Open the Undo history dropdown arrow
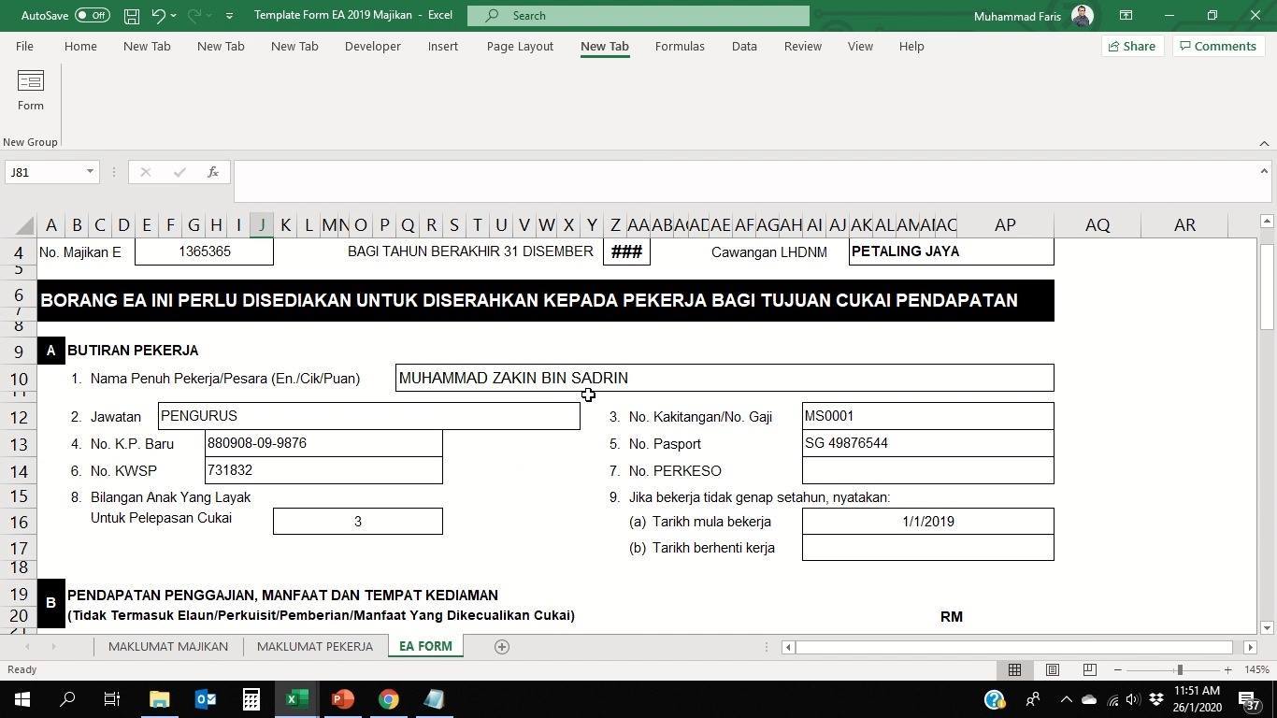The width and height of the screenshot is (1277, 718). tap(174, 16)
